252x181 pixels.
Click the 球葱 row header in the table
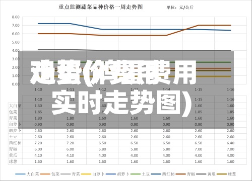[13, 161]
